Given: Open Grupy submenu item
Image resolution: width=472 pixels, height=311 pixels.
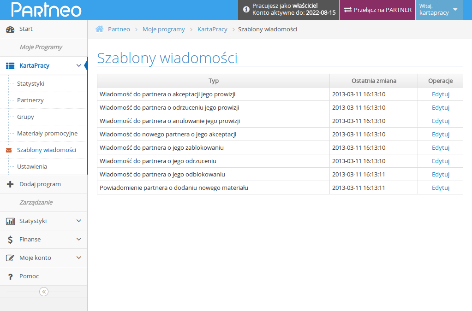Looking at the screenshot, I should point(44,117).
